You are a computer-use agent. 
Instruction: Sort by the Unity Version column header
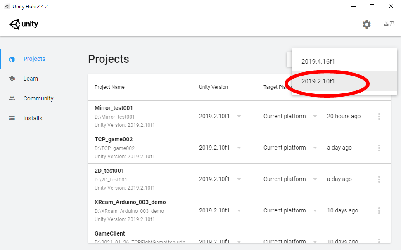click(213, 87)
